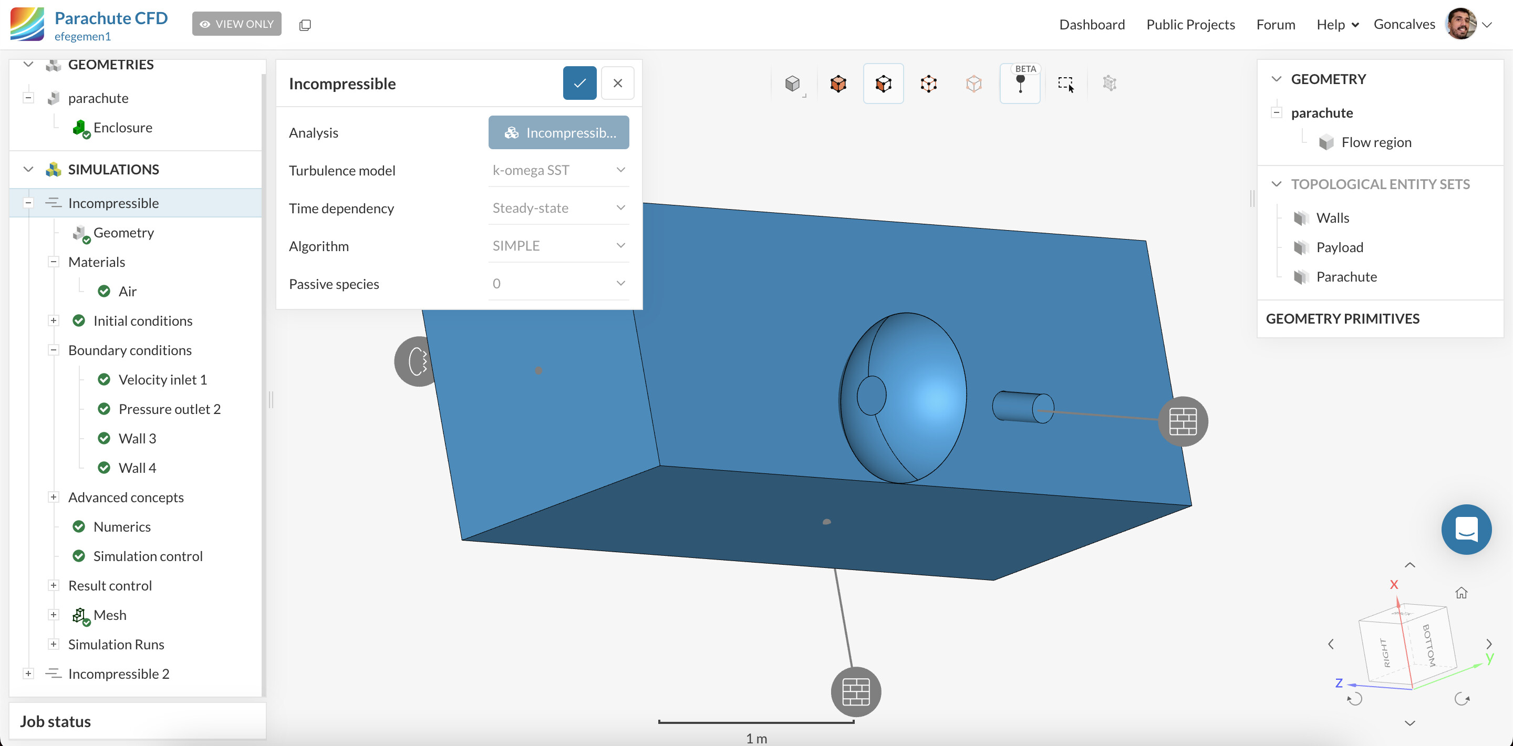Open the chat support bubble
Viewport: 1513px width, 746px height.
point(1466,529)
